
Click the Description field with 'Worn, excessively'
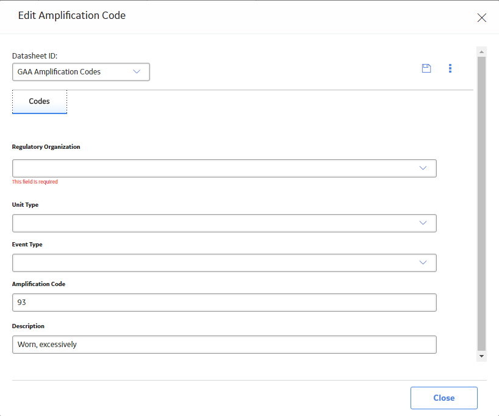click(x=224, y=345)
